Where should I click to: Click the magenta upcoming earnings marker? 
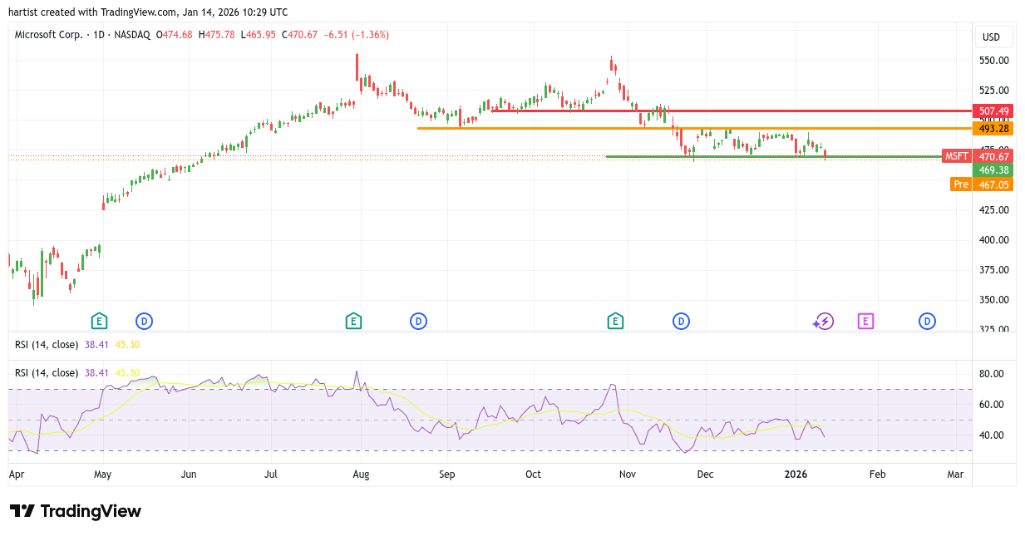point(865,321)
